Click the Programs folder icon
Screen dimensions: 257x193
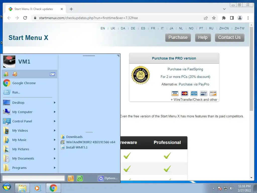[7, 168]
